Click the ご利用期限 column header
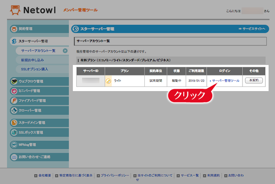The width and height of the screenshot is (275, 184). tap(197, 71)
